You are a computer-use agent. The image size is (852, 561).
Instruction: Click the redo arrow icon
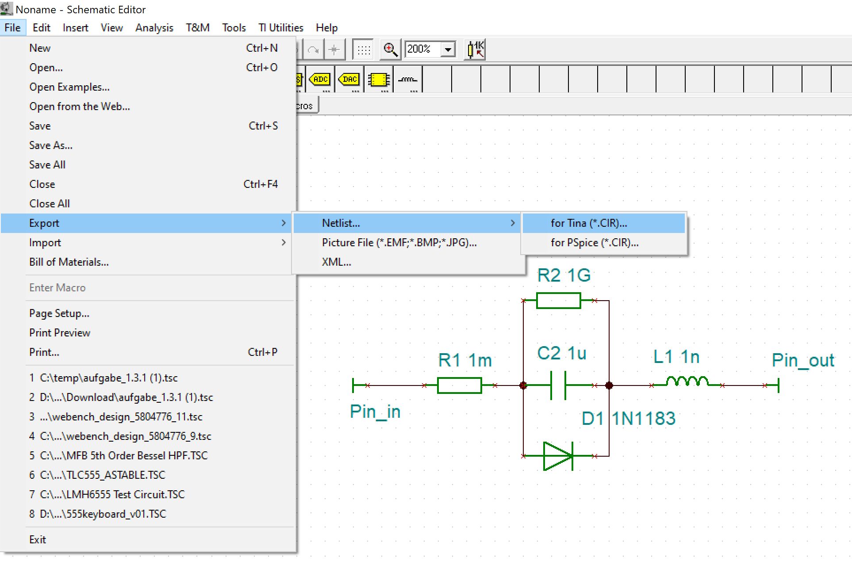click(313, 50)
